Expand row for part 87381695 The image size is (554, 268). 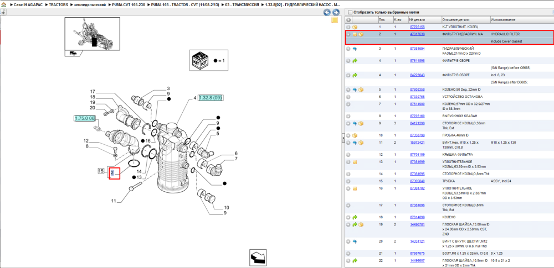click(x=348, y=174)
